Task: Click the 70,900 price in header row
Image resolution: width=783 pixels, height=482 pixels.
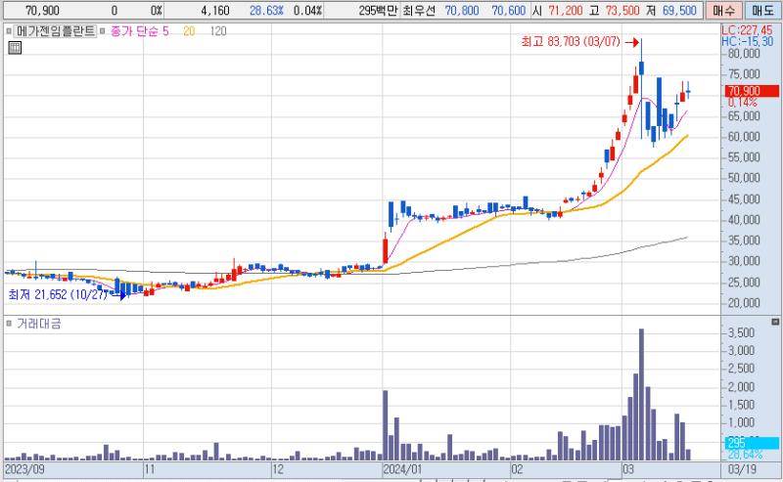Action: [x=42, y=11]
